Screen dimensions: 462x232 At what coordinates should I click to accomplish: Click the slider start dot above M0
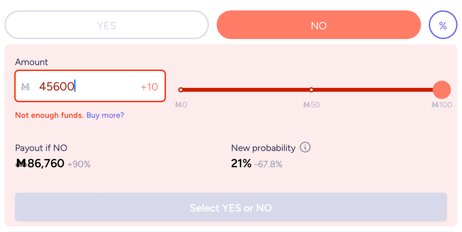[x=181, y=90]
